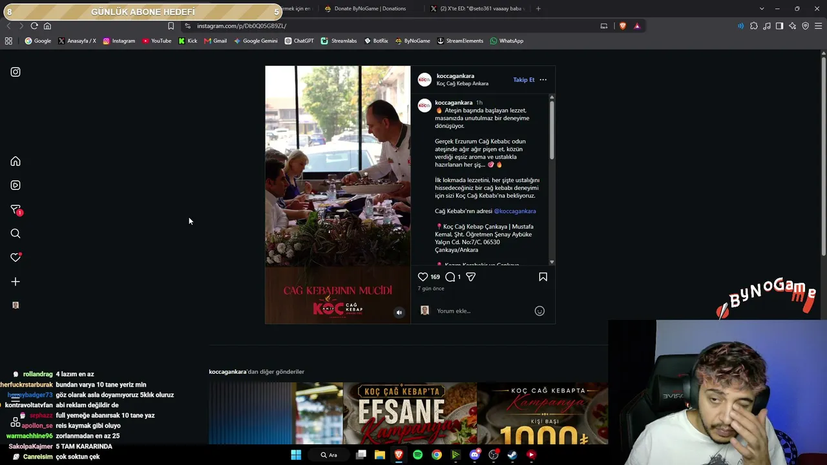Open the Gmail bookmark

[215, 41]
